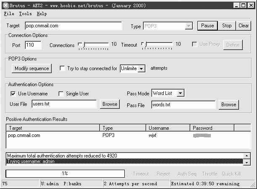The height and width of the screenshot is (189, 257).
Task: Enable Try to stay connected checkbox
Action: tap(63, 68)
